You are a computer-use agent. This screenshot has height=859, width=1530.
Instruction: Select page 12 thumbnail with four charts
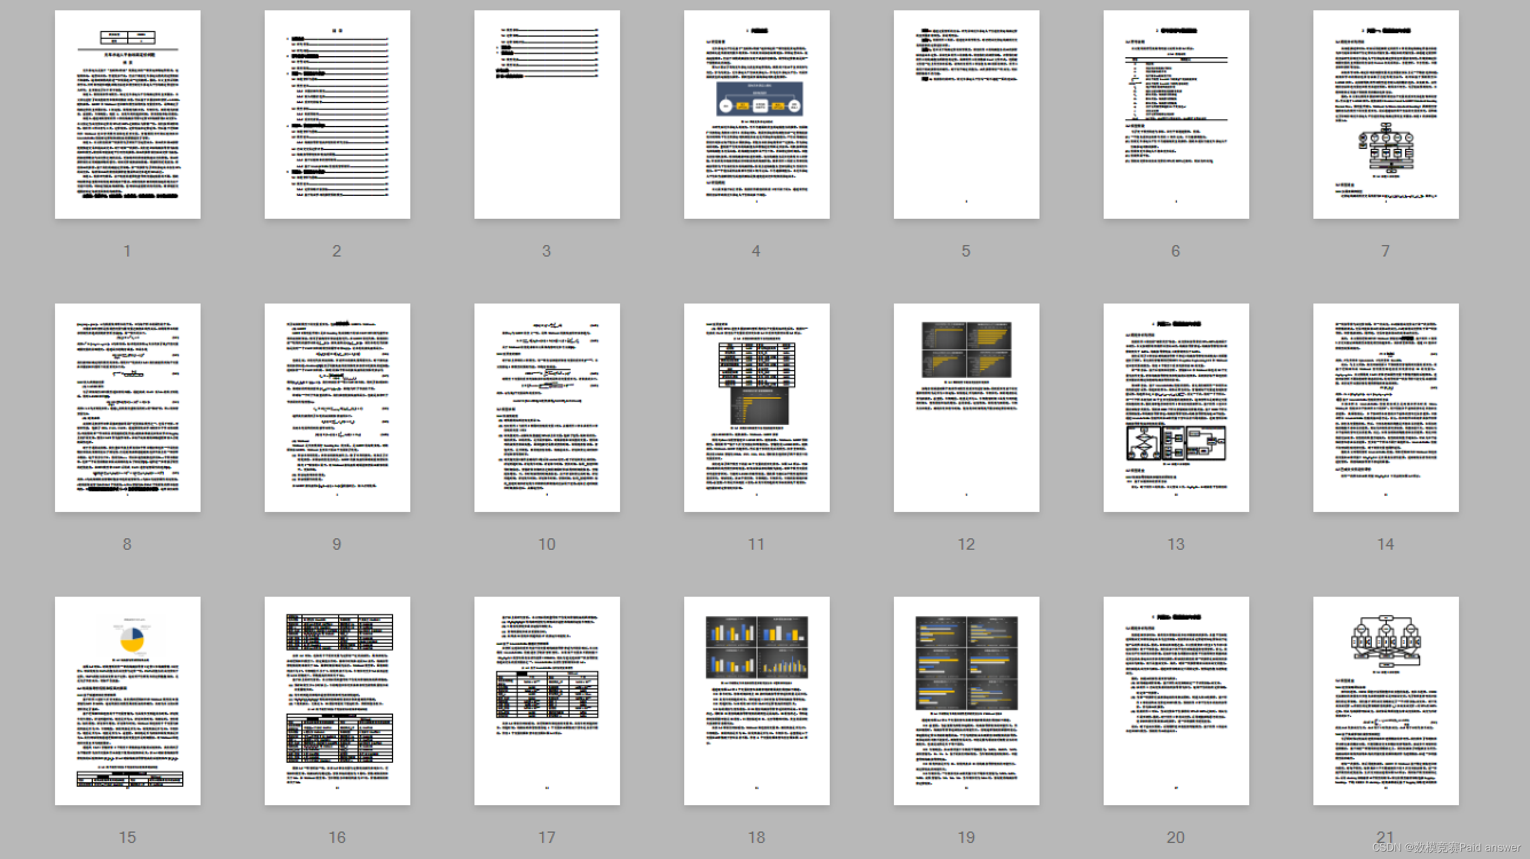click(x=966, y=408)
